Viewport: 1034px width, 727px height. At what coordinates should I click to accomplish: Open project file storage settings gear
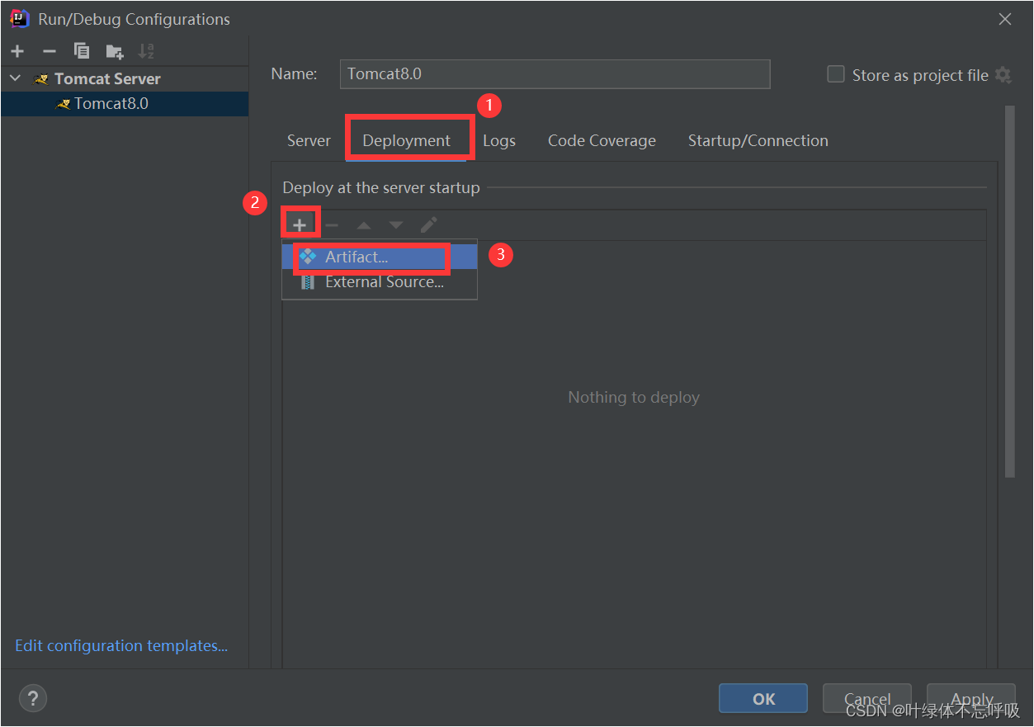pyautogui.click(x=1003, y=75)
